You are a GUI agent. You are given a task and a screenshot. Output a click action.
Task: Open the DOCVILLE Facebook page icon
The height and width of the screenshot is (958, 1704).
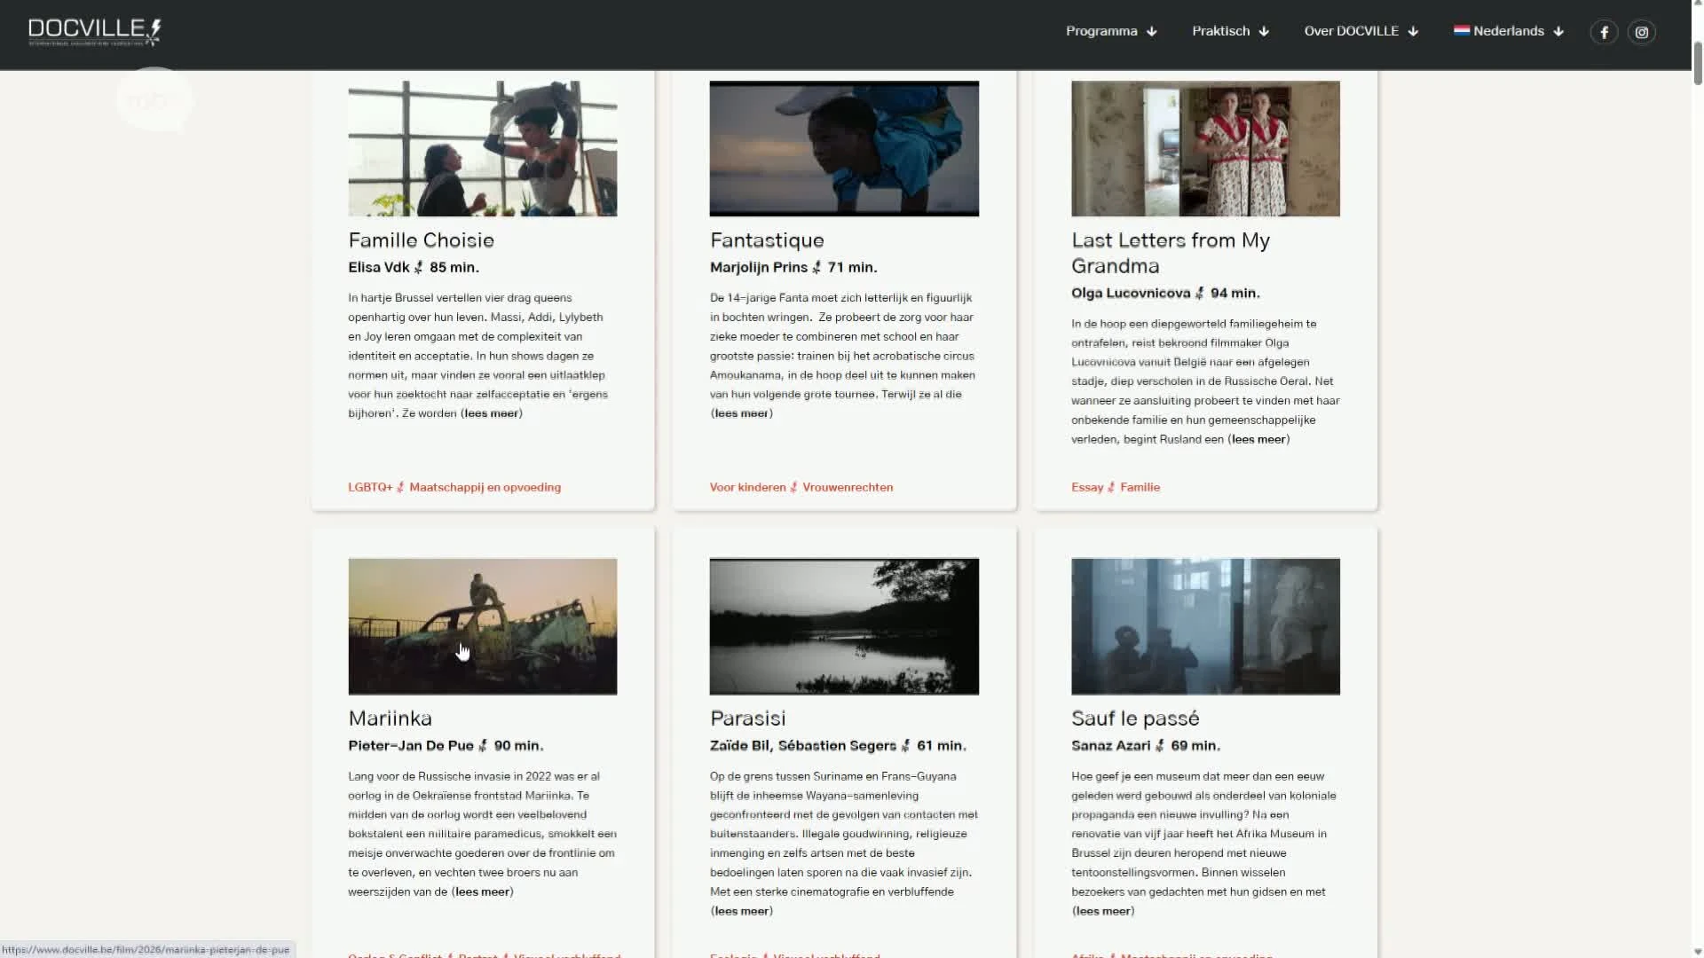(x=1604, y=31)
